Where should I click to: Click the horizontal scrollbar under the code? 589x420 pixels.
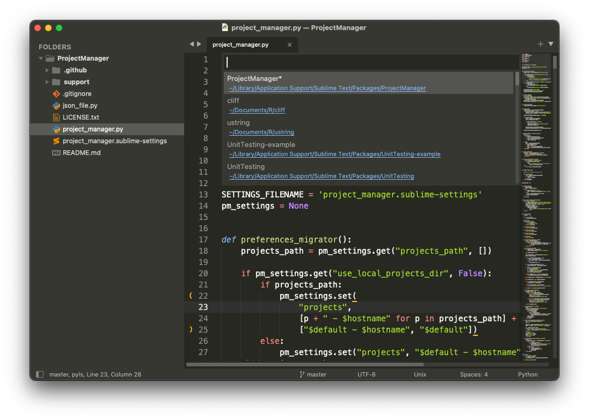click(304, 364)
